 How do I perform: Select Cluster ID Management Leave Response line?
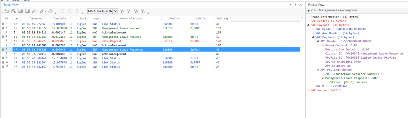(364, 54)
